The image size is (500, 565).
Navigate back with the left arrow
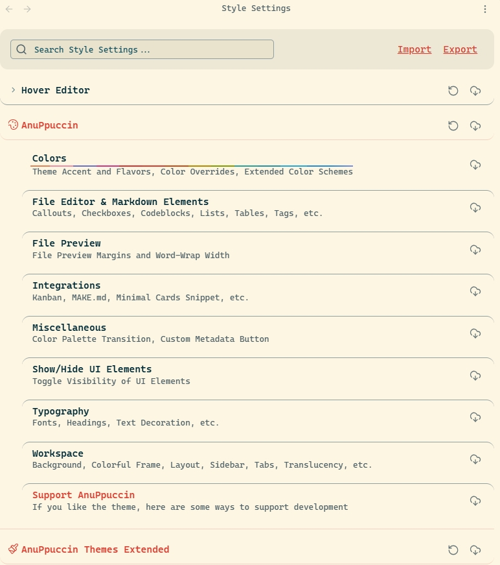(x=9, y=9)
